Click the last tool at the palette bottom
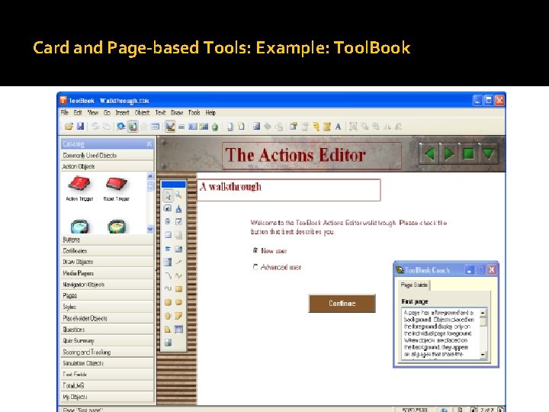549x412 pixels. [x=168, y=343]
